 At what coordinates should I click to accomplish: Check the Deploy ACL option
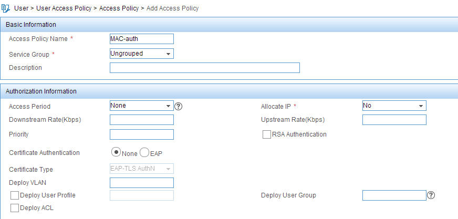[15, 208]
